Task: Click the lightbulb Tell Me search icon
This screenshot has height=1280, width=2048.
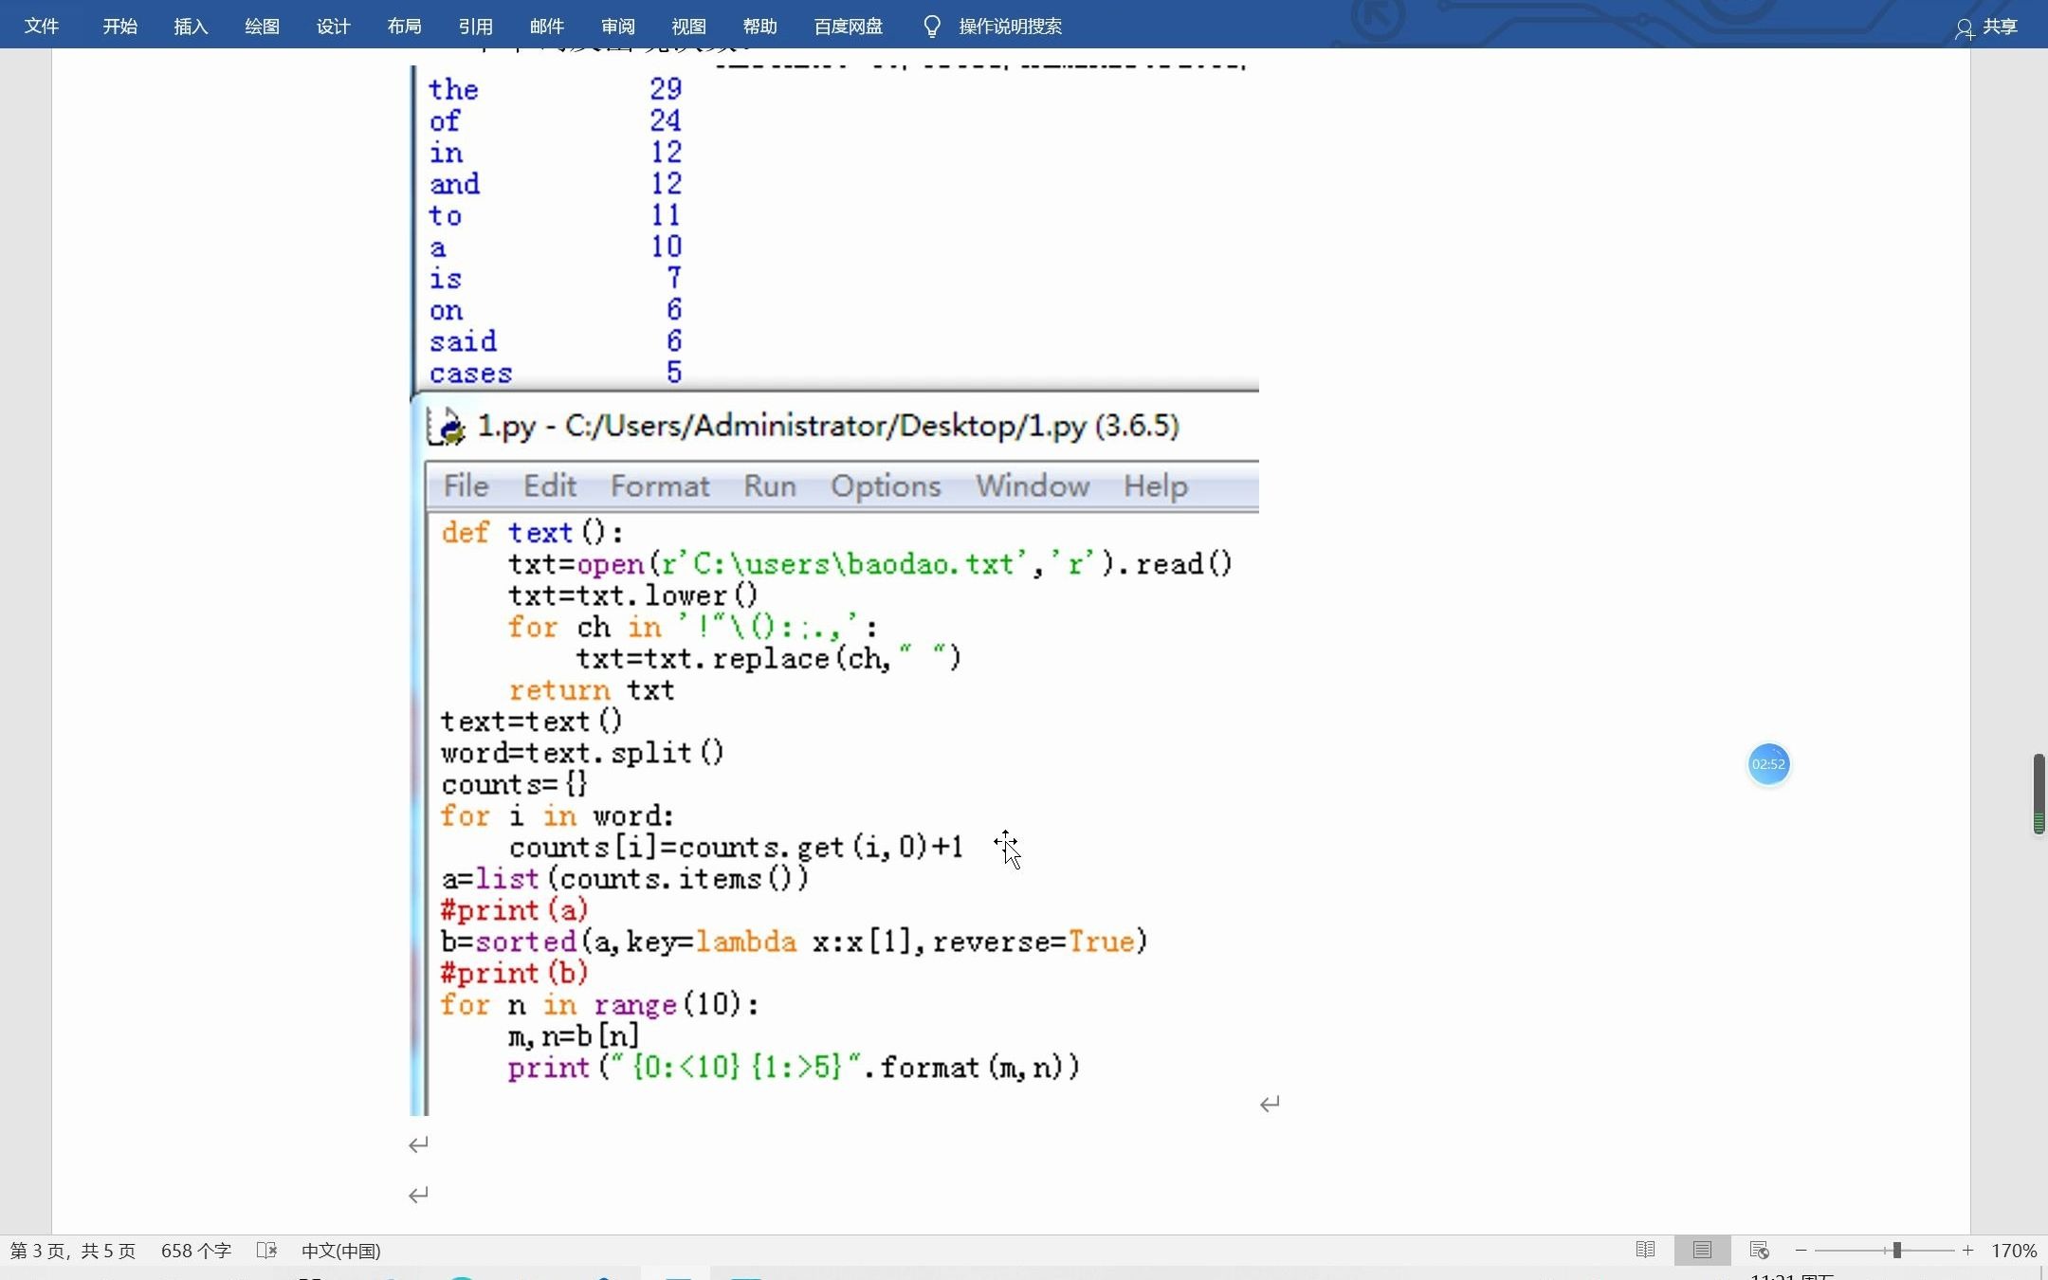Action: coord(931,27)
